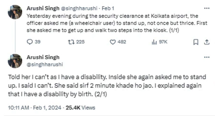Like the first tweet with heart icon
Image resolution: width=215 pixels, height=116 pixels.
pos(113,42)
